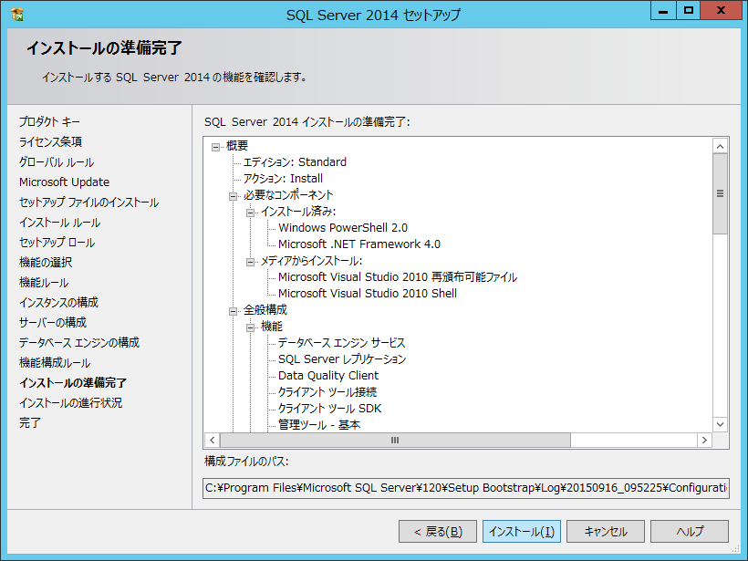Viewport: 748px width, 561px height.
Task: Select Microsoft Visual Studio 2010 Shell item
Action: pos(368,294)
